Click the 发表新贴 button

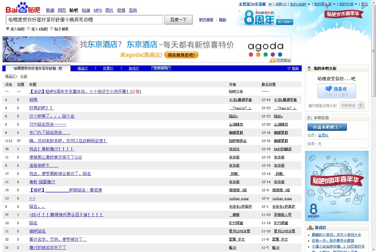[161, 68]
